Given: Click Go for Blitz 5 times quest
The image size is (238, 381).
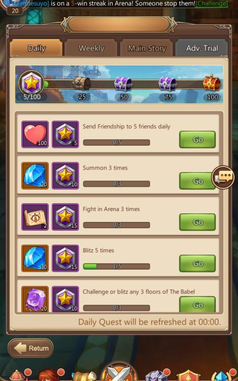Looking at the screenshot, I should tap(198, 263).
